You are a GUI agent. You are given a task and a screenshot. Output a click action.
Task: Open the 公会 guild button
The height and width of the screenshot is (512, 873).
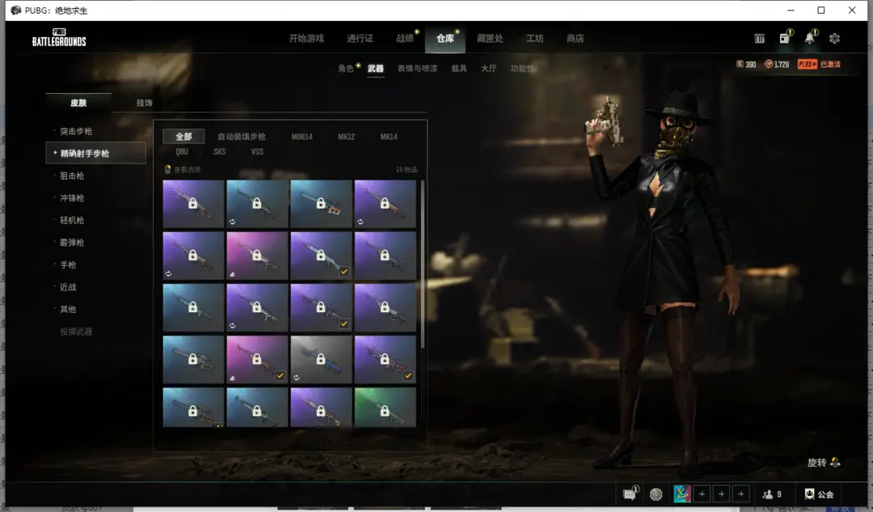pos(819,494)
